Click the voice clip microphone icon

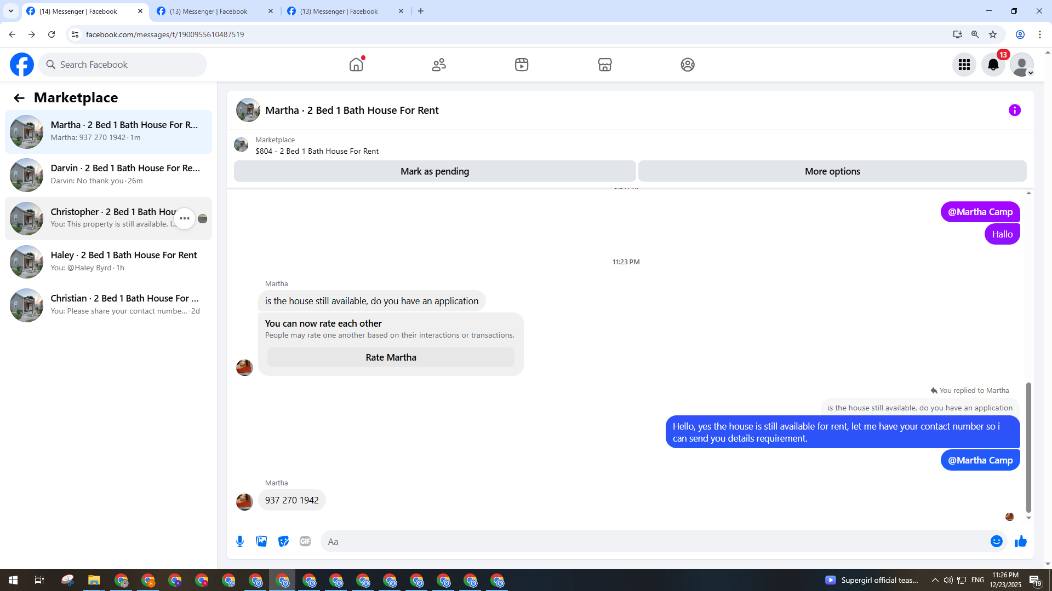pyautogui.click(x=240, y=541)
